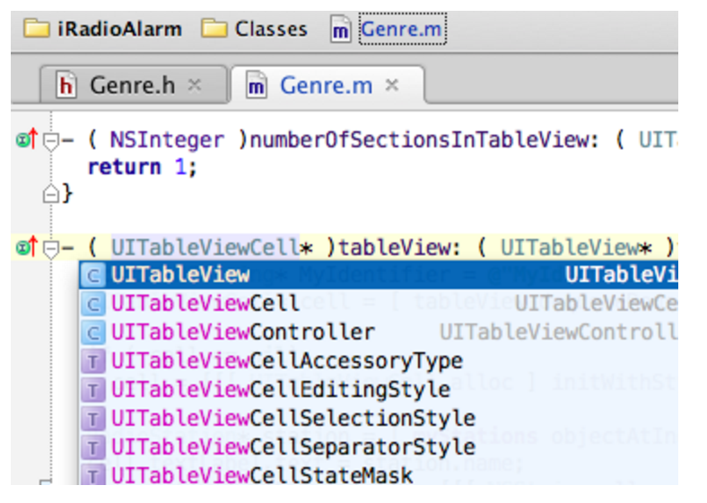Screen dimensions: 707x503
Task: Click highlighted UITableViewCell in code line
Action: coord(205,247)
